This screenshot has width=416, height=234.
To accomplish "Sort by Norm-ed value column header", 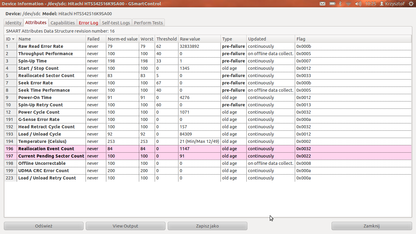I will (x=122, y=39).
